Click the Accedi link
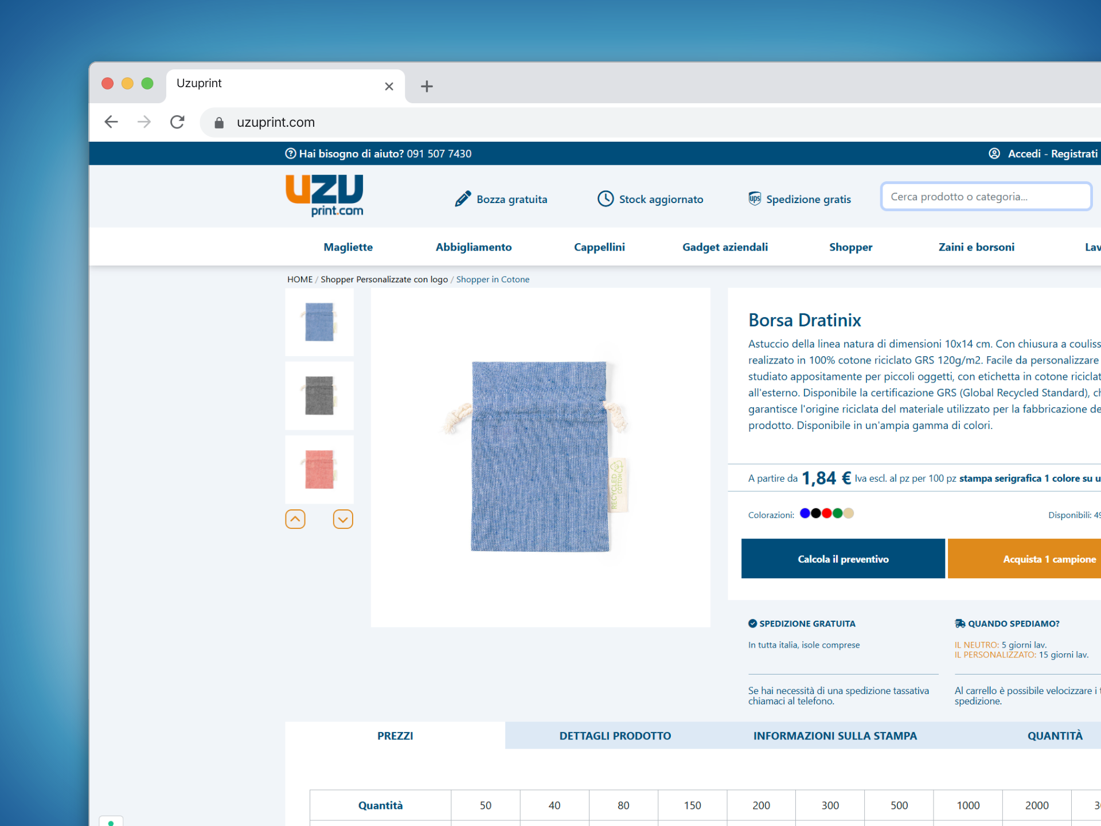1101x826 pixels. (1024, 154)
